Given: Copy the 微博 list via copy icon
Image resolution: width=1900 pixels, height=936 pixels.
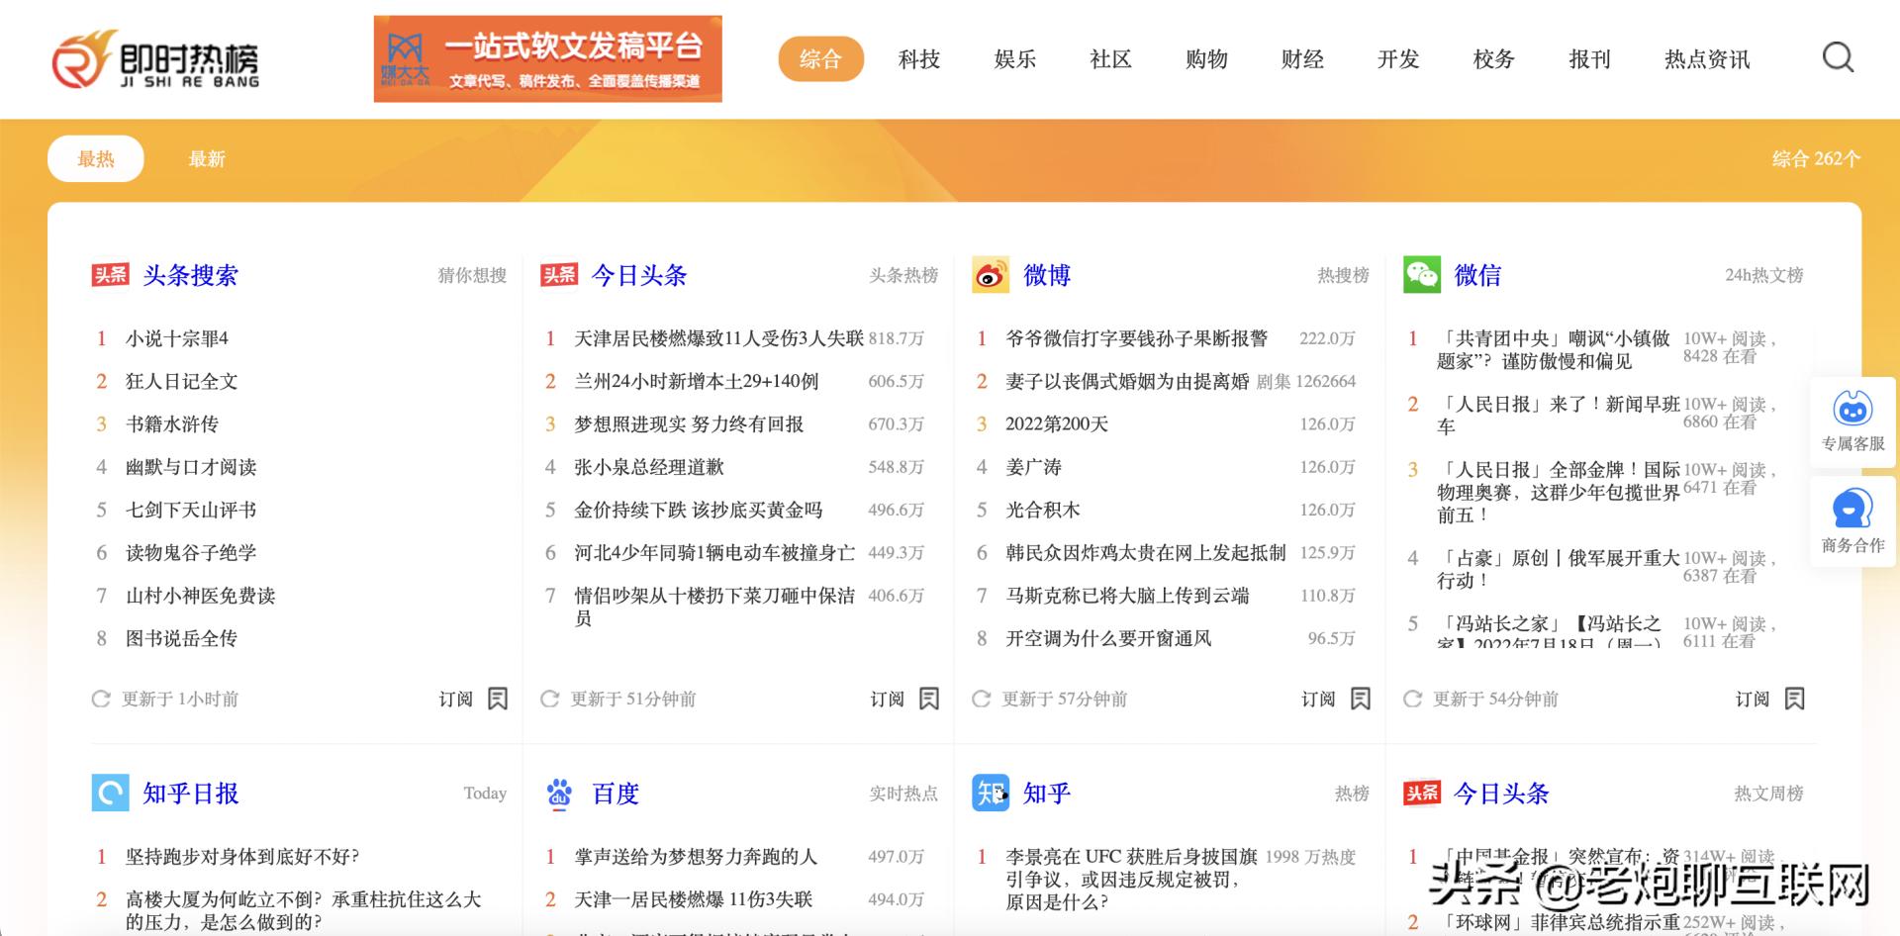Looking at the screenshot, I should [1361, 699].
